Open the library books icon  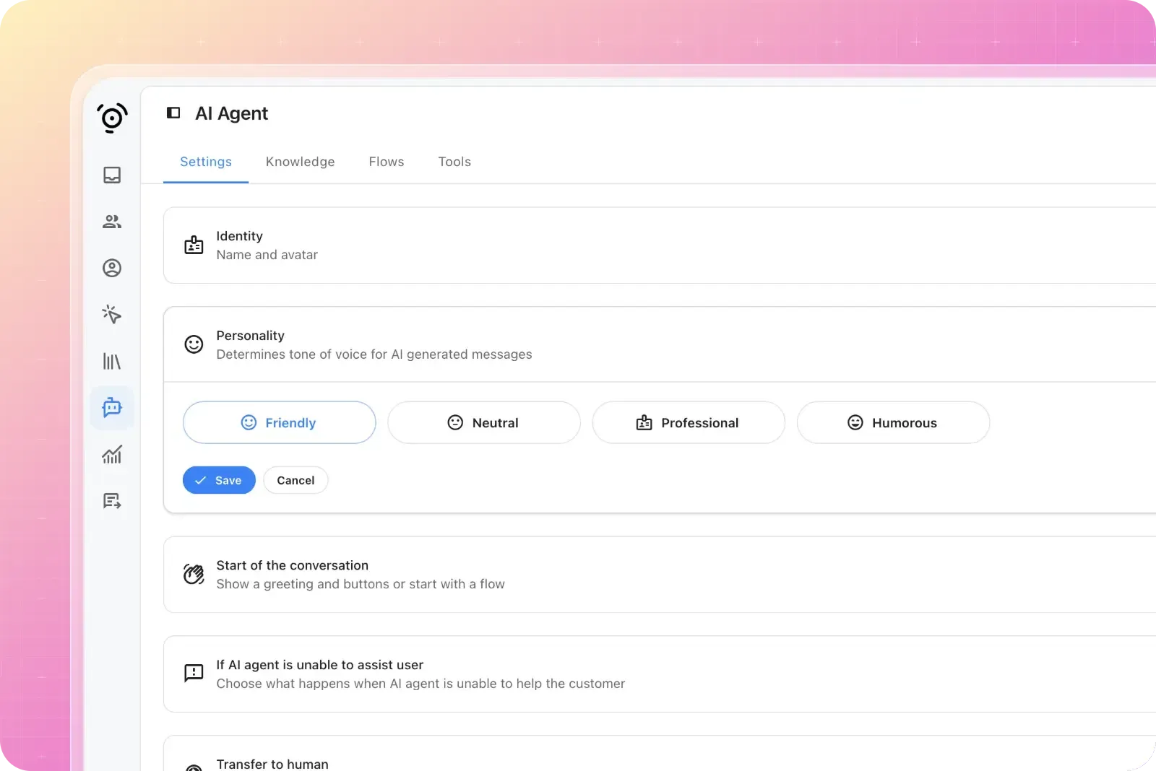click(x=112, y=361)
